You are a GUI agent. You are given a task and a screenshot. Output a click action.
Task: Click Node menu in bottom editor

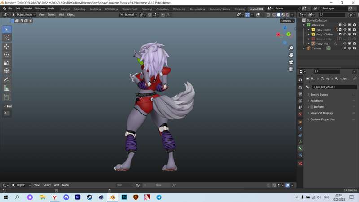point(66,185)
